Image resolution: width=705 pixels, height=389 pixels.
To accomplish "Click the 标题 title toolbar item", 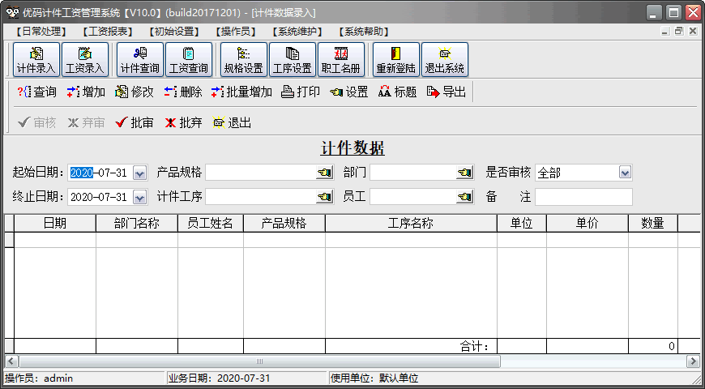I will tap(397, 92).
